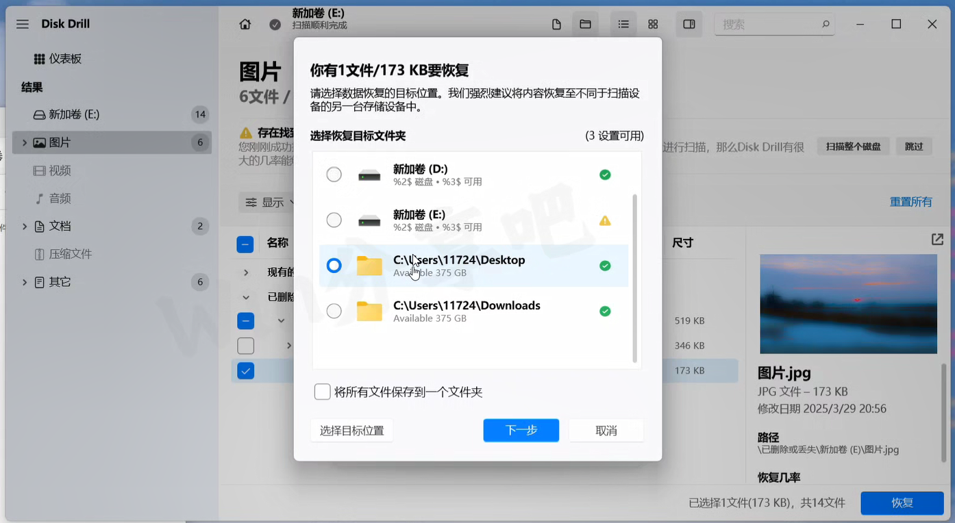Click the warning triangle beside 存在找
Viewport: 955px width, 523px height.
coord(245,133)
